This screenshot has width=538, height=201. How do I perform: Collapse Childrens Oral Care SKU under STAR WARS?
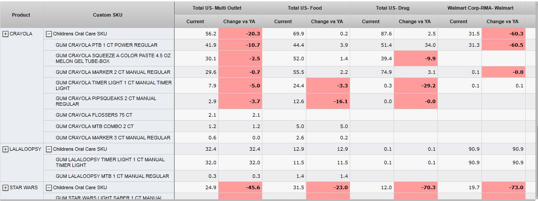[49, 187]
